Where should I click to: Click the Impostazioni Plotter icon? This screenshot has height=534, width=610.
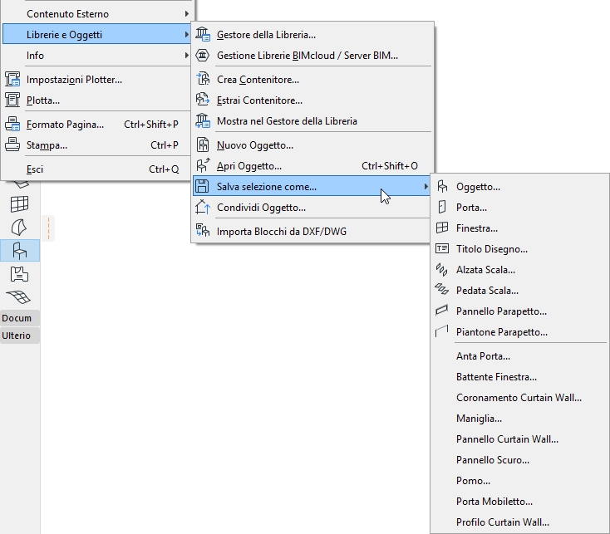(x=12, y=79)
